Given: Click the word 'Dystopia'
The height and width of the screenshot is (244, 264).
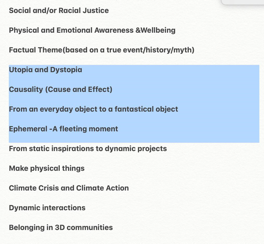Looking at the screenshot, I should click(x=66, y=70).
